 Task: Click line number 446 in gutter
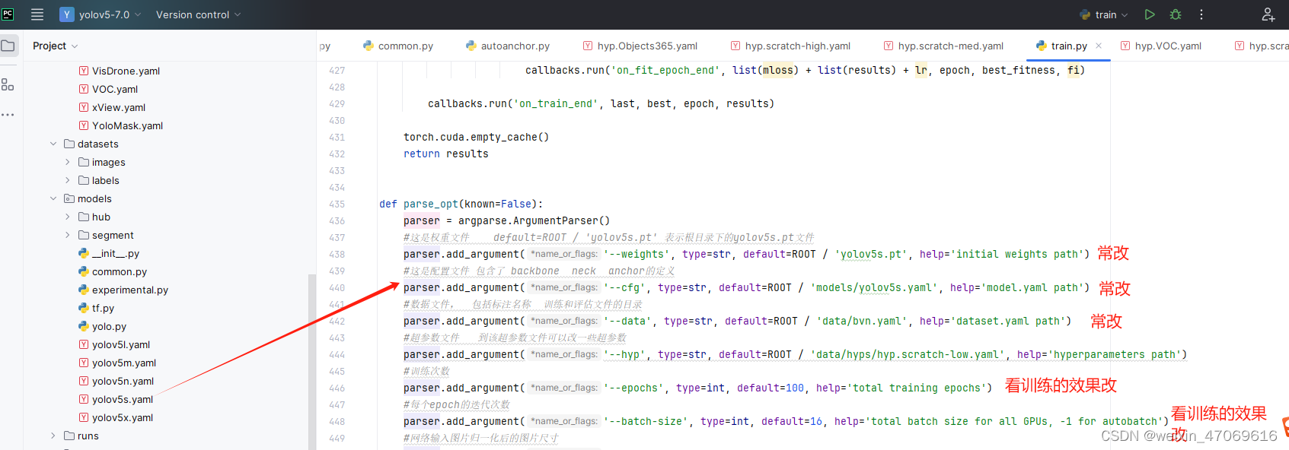[x=337, y=388]
